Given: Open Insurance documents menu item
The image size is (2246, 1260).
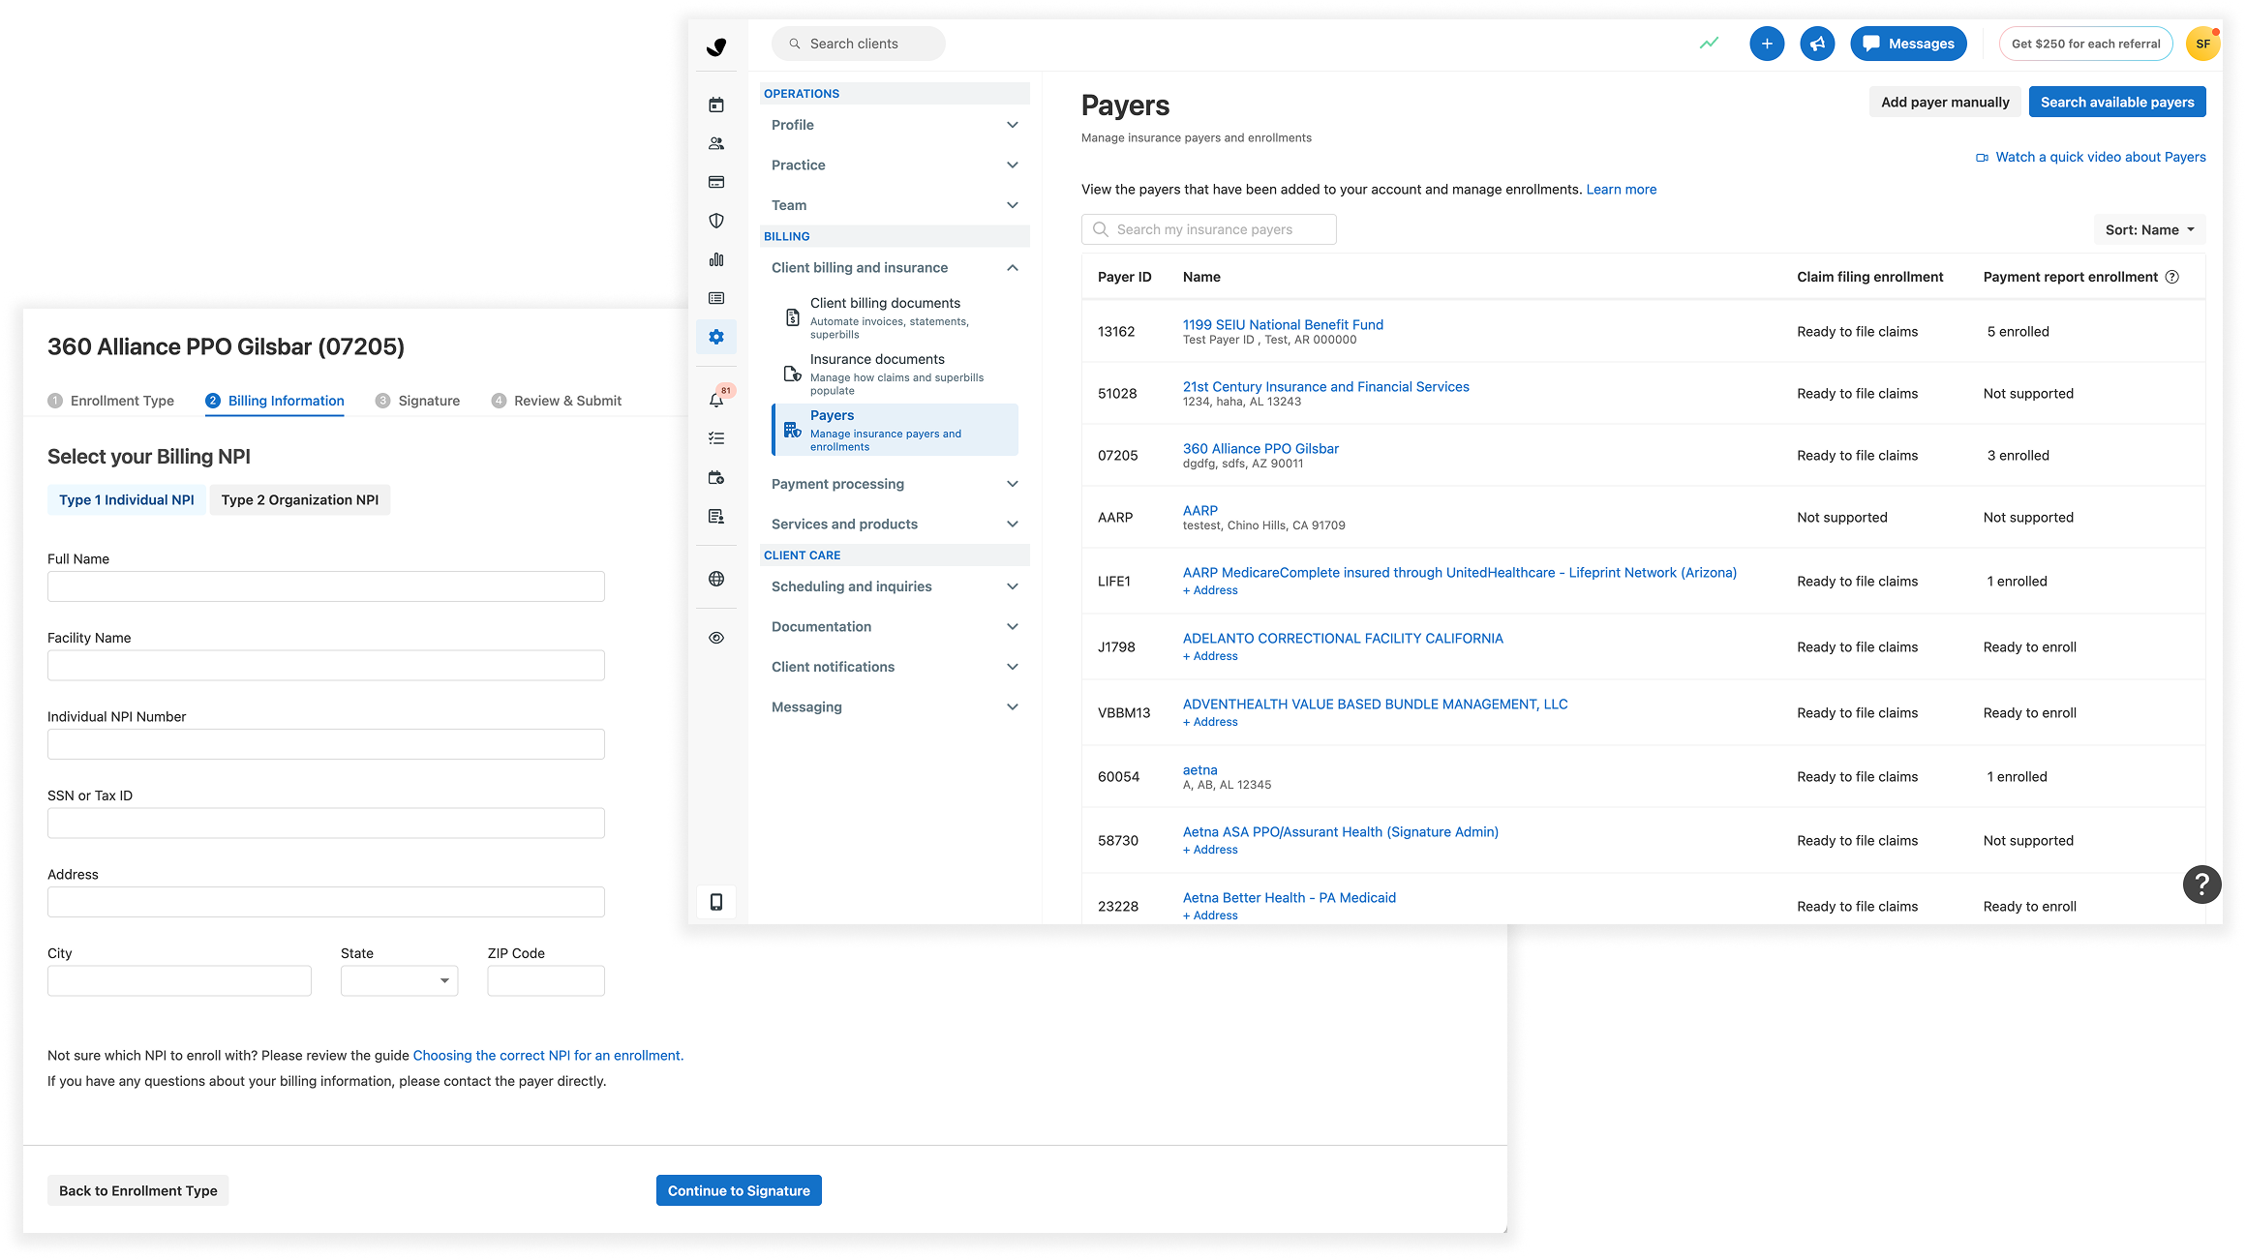Looking at the screenshot, I should click(877, 359).
